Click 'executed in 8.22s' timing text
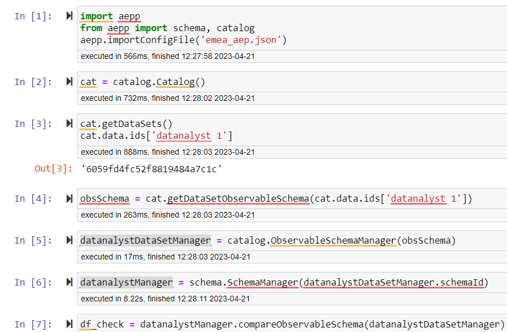 tap(165, 299)
